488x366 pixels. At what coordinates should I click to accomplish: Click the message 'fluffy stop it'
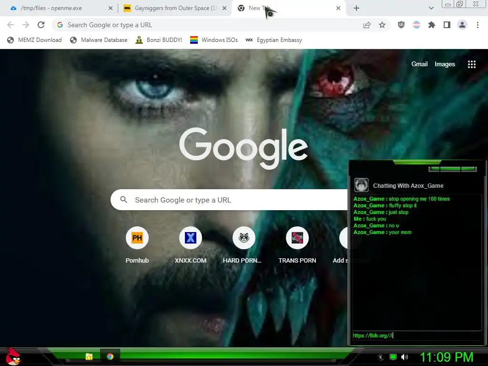[402, 205]
